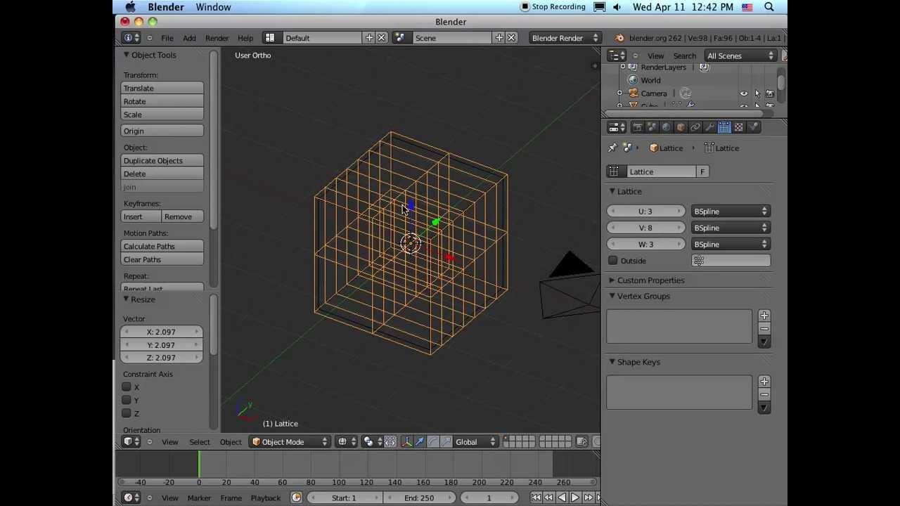Click the Calculate Paths button

click(x=162, y=247)
